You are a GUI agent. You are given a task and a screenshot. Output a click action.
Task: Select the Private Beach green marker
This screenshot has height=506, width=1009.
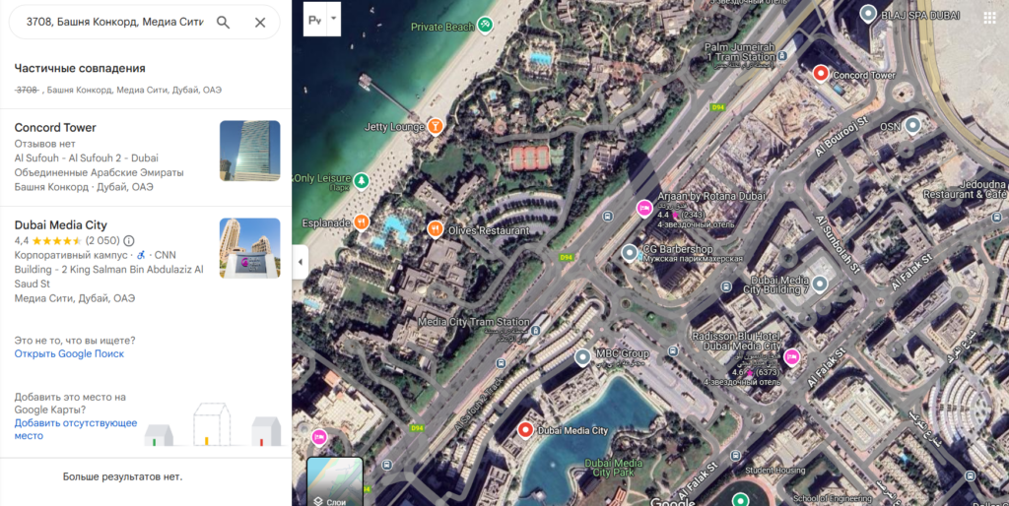pyautogui.click(x=485, y=26)
